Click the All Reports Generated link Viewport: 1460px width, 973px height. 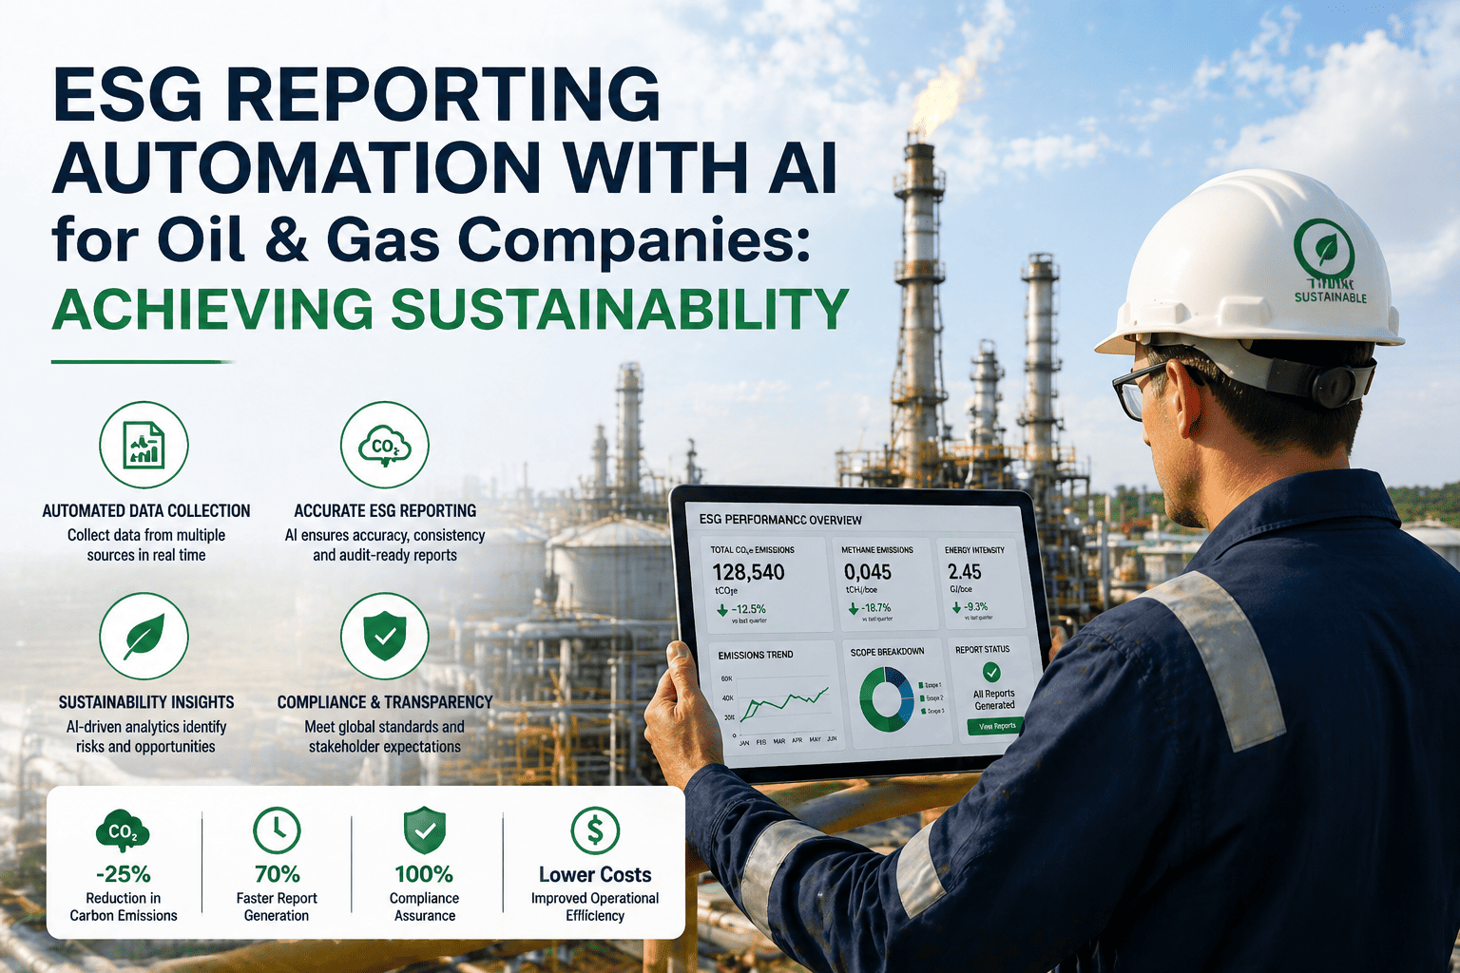coord(993,699)
